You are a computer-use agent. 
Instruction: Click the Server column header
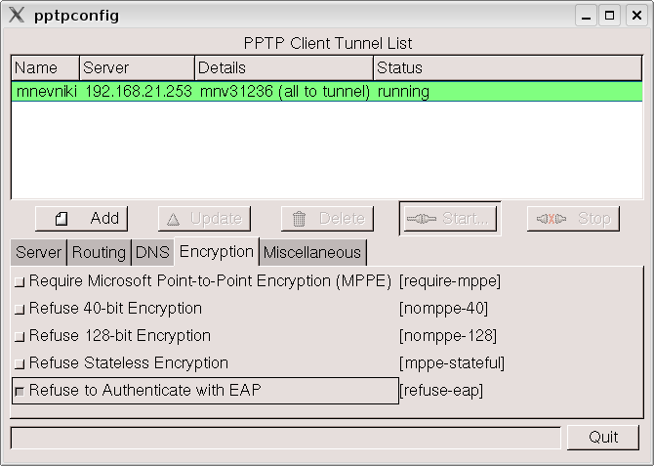click(x=136, y=67)
